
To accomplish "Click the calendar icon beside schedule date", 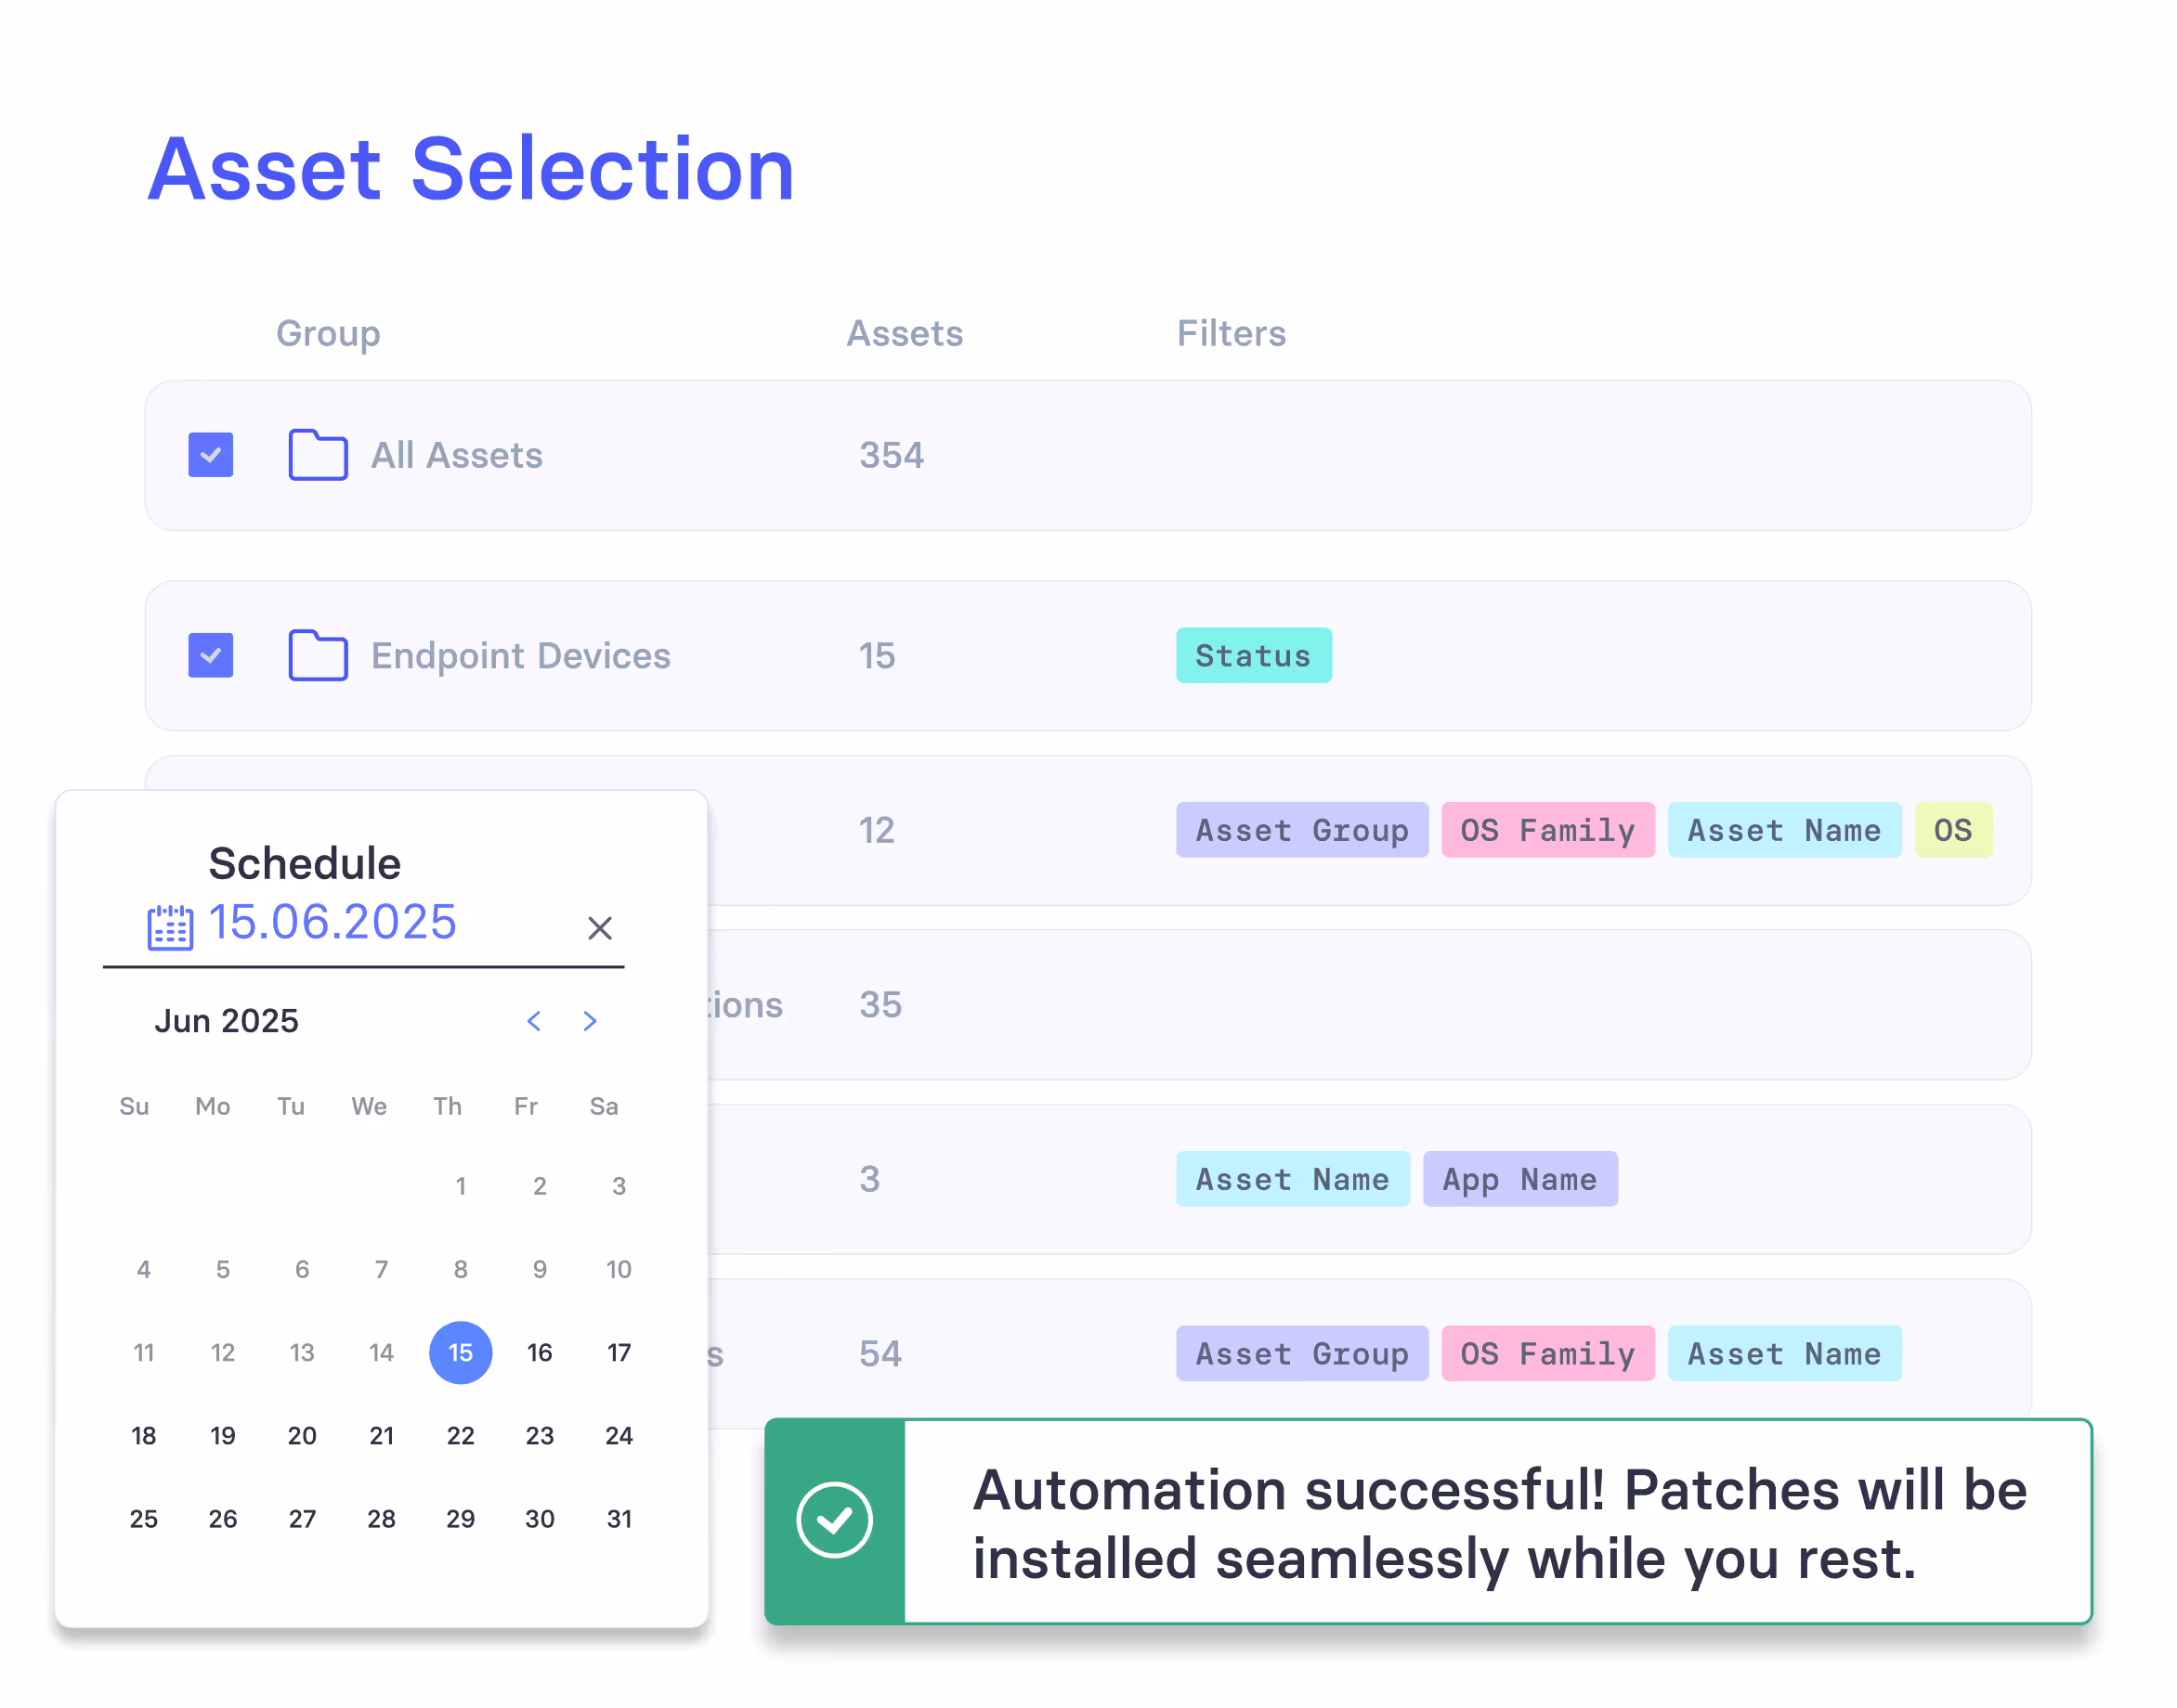I will click(170, 927).
